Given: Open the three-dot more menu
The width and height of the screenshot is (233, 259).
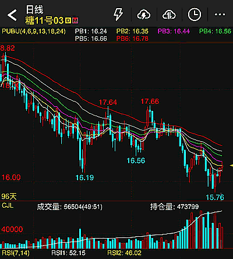Looking at the screenshot, I should (220, 15).
